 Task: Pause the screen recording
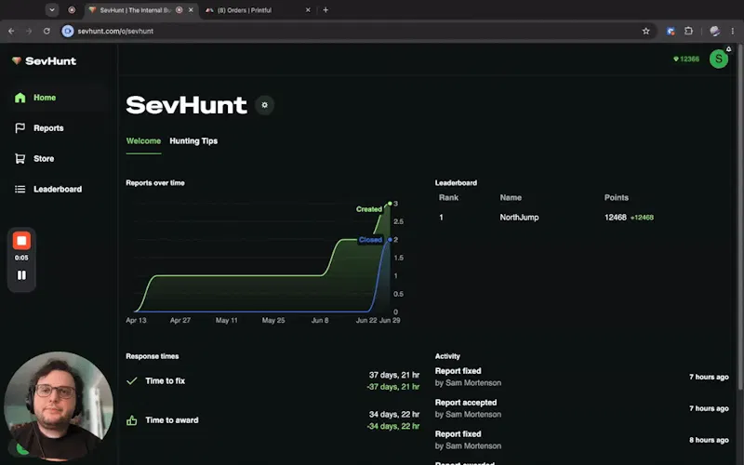pyautogui.click(x=21, y=275)
